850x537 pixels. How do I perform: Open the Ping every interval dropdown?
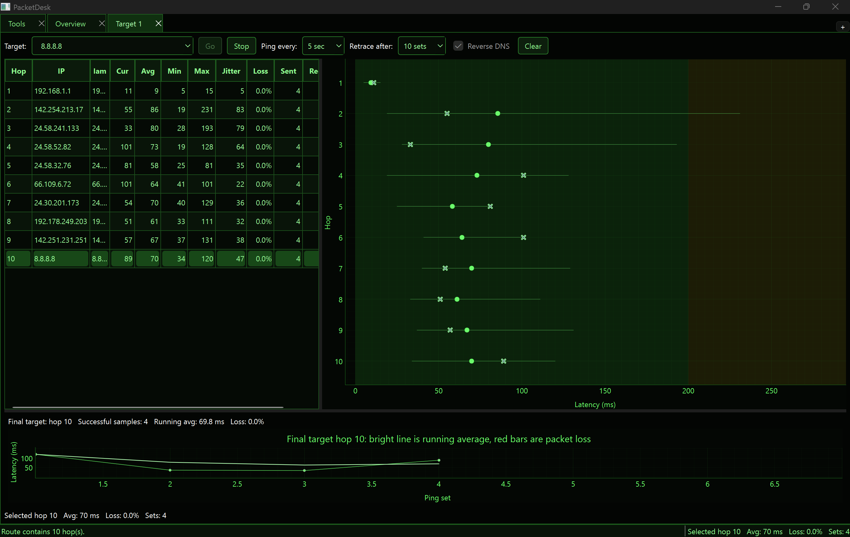click(323, 46)
